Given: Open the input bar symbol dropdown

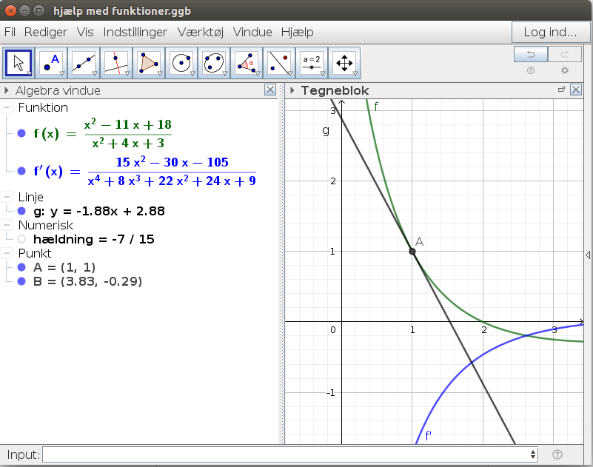Looking at the screenshot, I should tap(533, 454).
